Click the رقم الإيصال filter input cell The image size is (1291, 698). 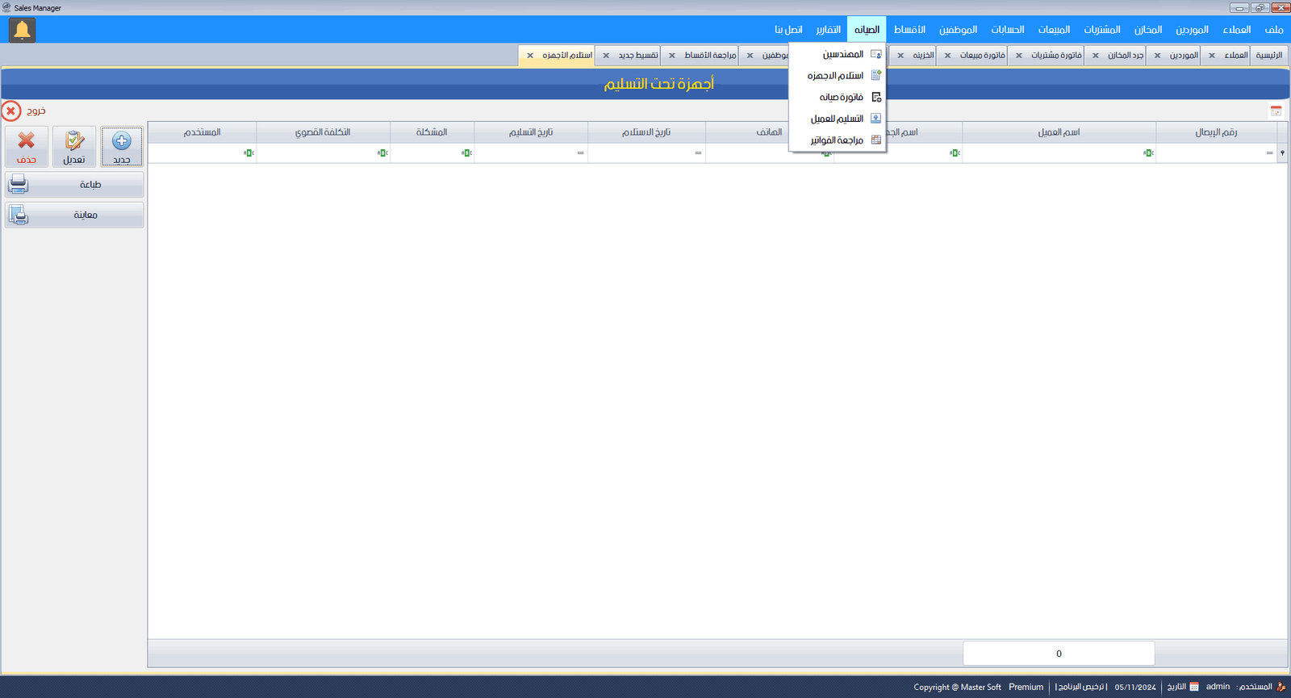click(1210, 153)
